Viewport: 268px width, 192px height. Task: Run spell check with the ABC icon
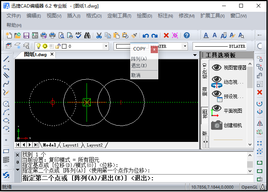(79, 35)
